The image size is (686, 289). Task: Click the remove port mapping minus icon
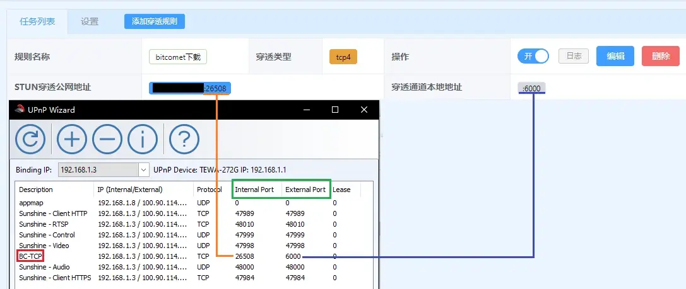coord(107,139)
